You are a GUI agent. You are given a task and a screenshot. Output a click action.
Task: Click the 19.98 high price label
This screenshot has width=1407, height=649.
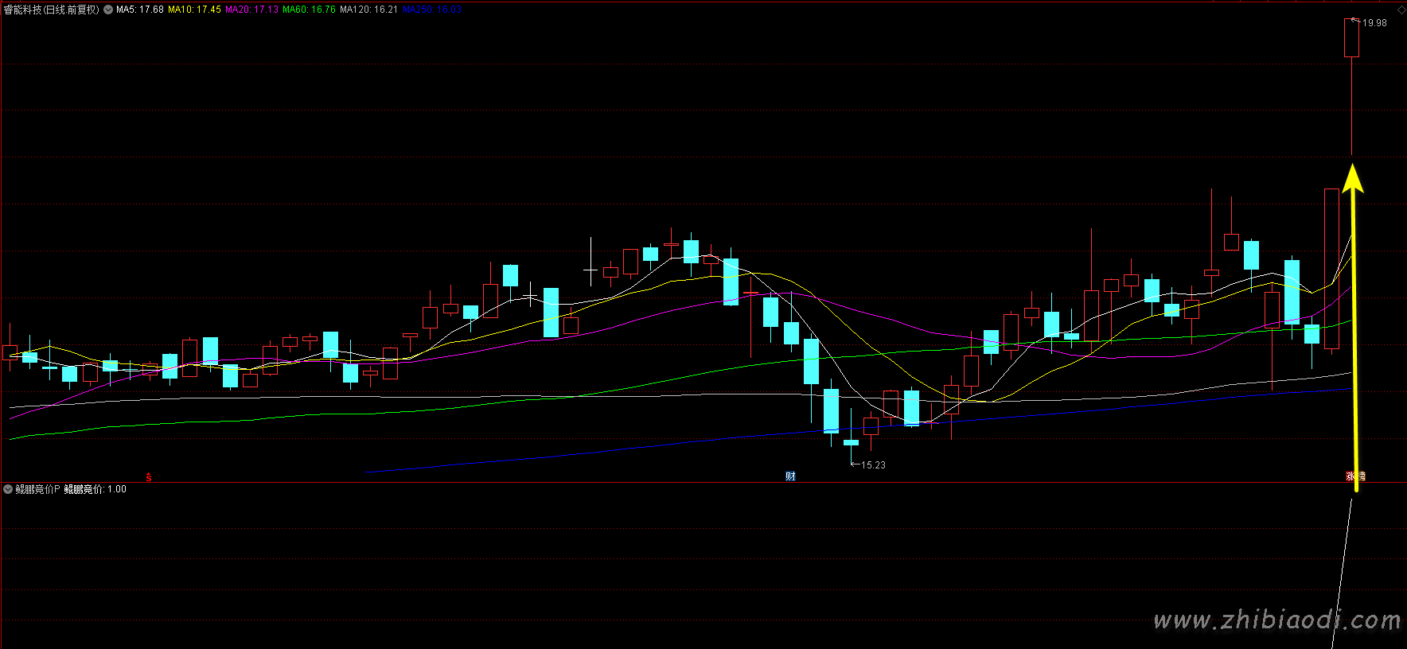point(1374,23)
